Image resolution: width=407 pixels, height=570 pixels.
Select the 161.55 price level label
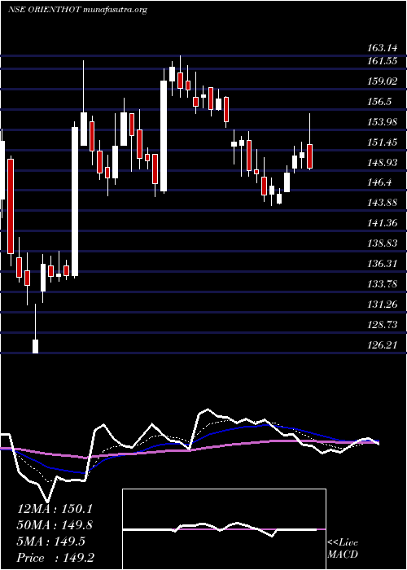point(381,61)
